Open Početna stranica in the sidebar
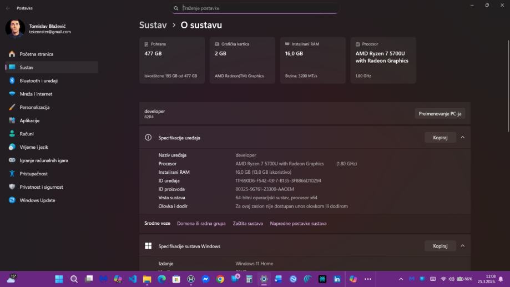The image size is (510, 287). coord(52,54)
